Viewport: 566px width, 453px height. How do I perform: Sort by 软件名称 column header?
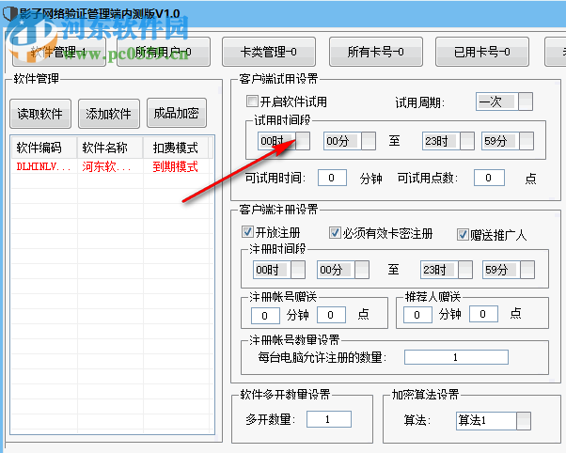[x=110, y=148]
